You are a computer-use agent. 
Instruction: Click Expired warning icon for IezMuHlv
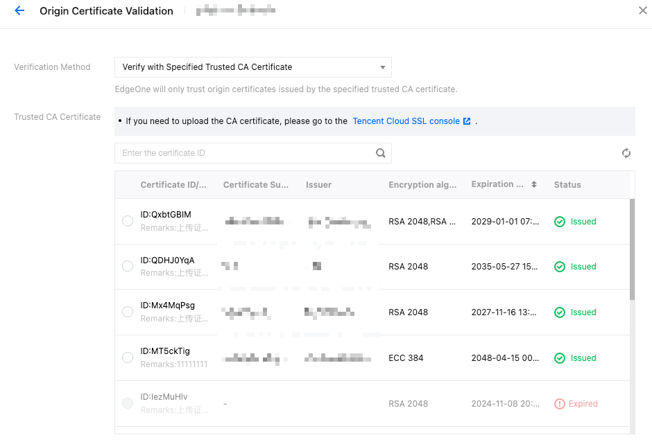pos(560,404)
